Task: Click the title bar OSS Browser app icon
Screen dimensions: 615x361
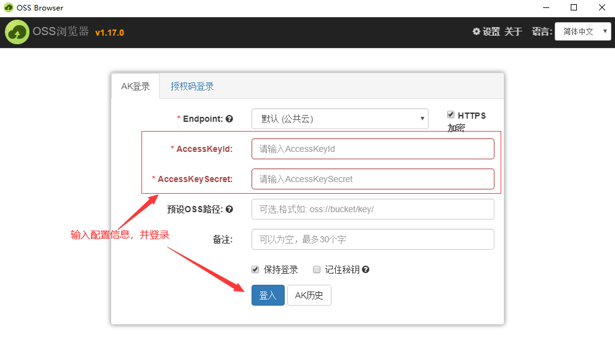Action: 8,7
